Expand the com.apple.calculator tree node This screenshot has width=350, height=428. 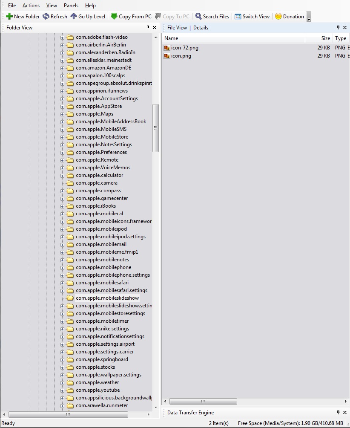click(63, 176)
